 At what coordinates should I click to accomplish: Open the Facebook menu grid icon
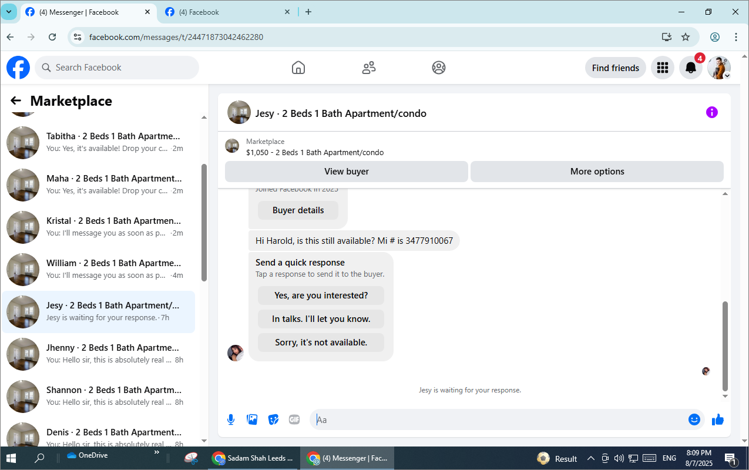[x=663, y=68]
